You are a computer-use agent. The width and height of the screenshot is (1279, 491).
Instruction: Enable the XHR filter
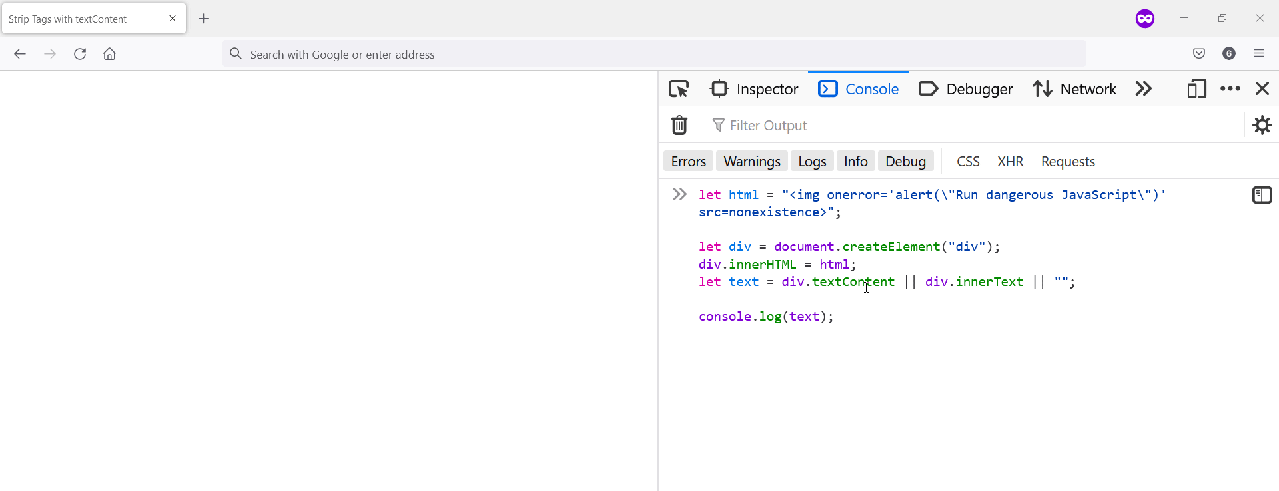click(x=1010, y=161)
